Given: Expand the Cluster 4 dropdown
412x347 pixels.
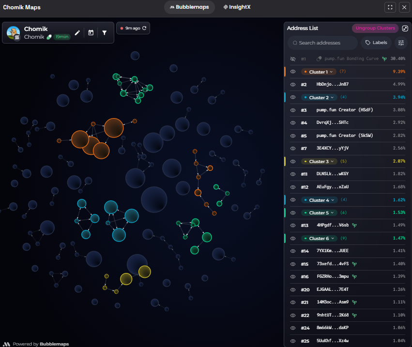Looking at the screenshot, I should [x=320, y=200].
